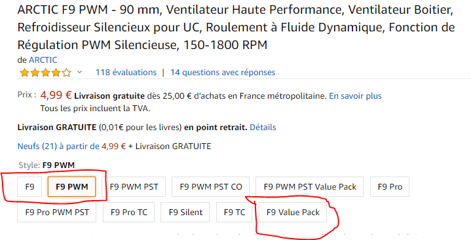
Task: Choose the F9 Value Pack style
Action: click(x=293, y=212)
